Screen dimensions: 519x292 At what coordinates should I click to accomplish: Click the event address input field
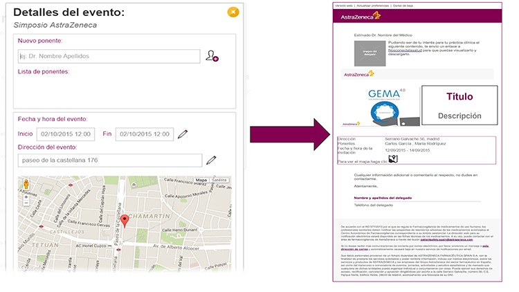(x=110, y=161)
